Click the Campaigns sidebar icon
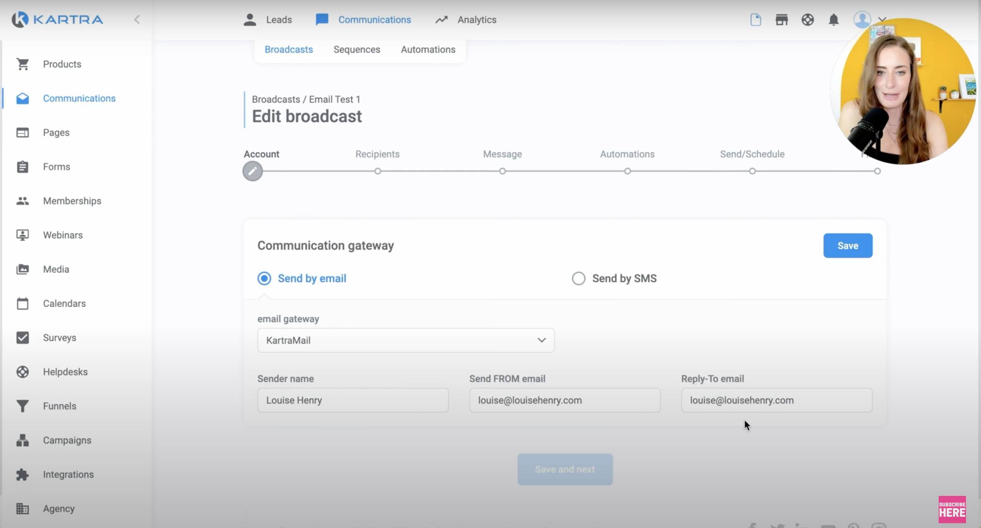The height and width of the screenshot is (528, 981). [x=23, y=440]
